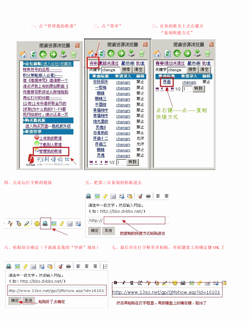Screen dimensions: 249x321
Task: Click unlink icon in step 五 toolbar
Action: pos(148,196)
